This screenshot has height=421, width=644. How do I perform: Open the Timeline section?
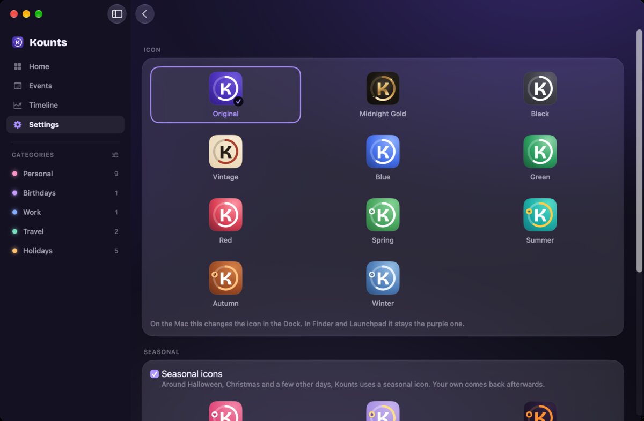65,105
